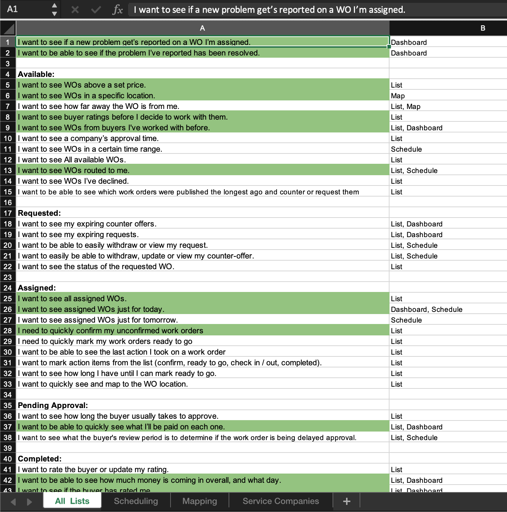The image size is (507, 512).
Task: Open the Mapping sheet tab
Action: 200,501
